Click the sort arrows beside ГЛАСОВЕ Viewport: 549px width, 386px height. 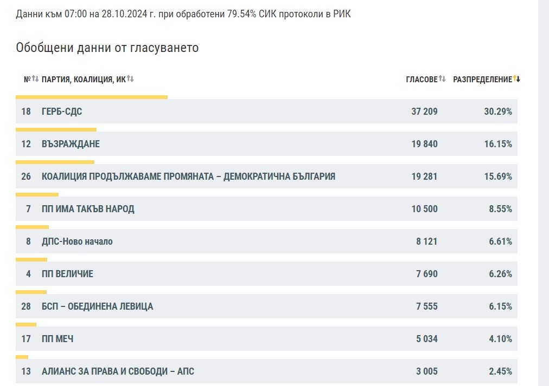442,79
